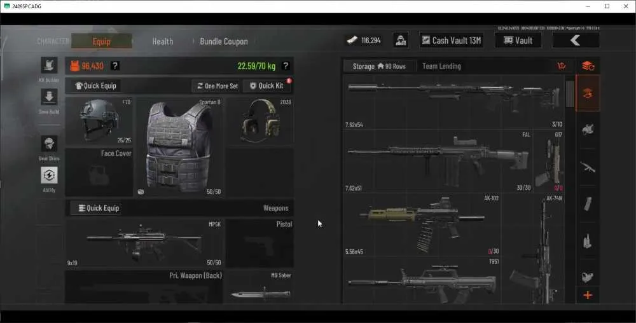
Task: Select the T951 rifle in storage
Action: click(422, 280)
